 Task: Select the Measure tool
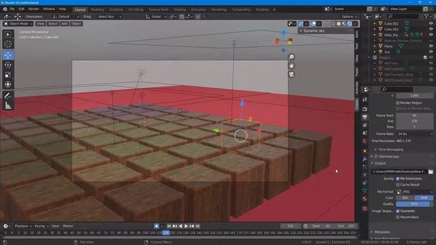8,105
